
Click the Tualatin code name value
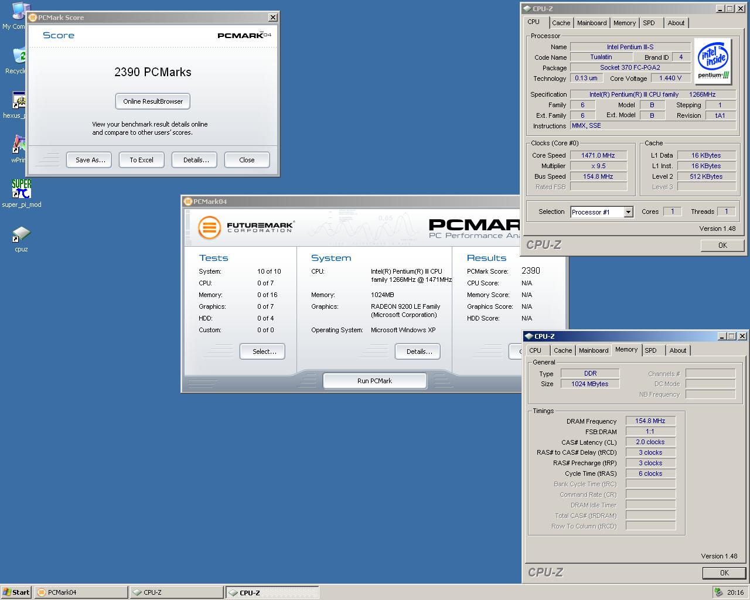601,57
